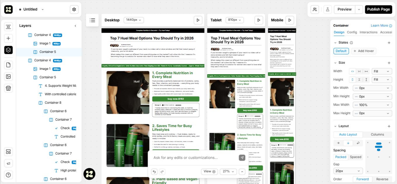Viewport: 397px width, 184px height.
Task: Click the Add Hover button
Action: coord(363,51)
